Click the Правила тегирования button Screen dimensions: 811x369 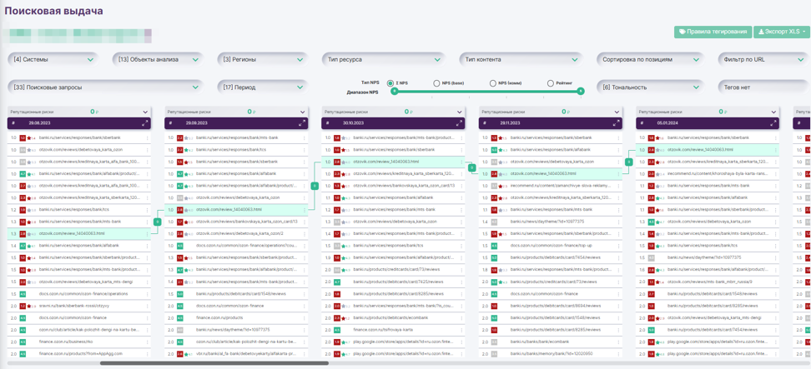pyautogui.click(x=712, y=32)
